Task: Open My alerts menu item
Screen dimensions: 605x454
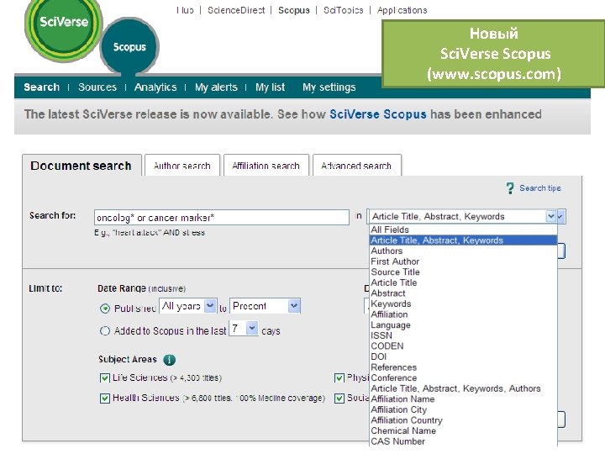Action: tap(216, 87)
